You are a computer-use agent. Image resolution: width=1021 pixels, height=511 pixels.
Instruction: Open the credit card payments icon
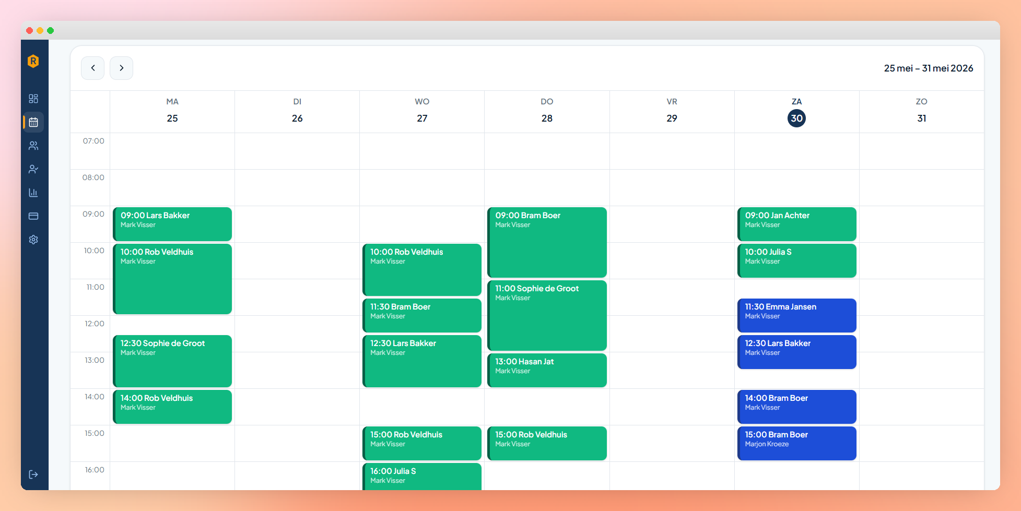pyautogui.click(x=33, y=216)
